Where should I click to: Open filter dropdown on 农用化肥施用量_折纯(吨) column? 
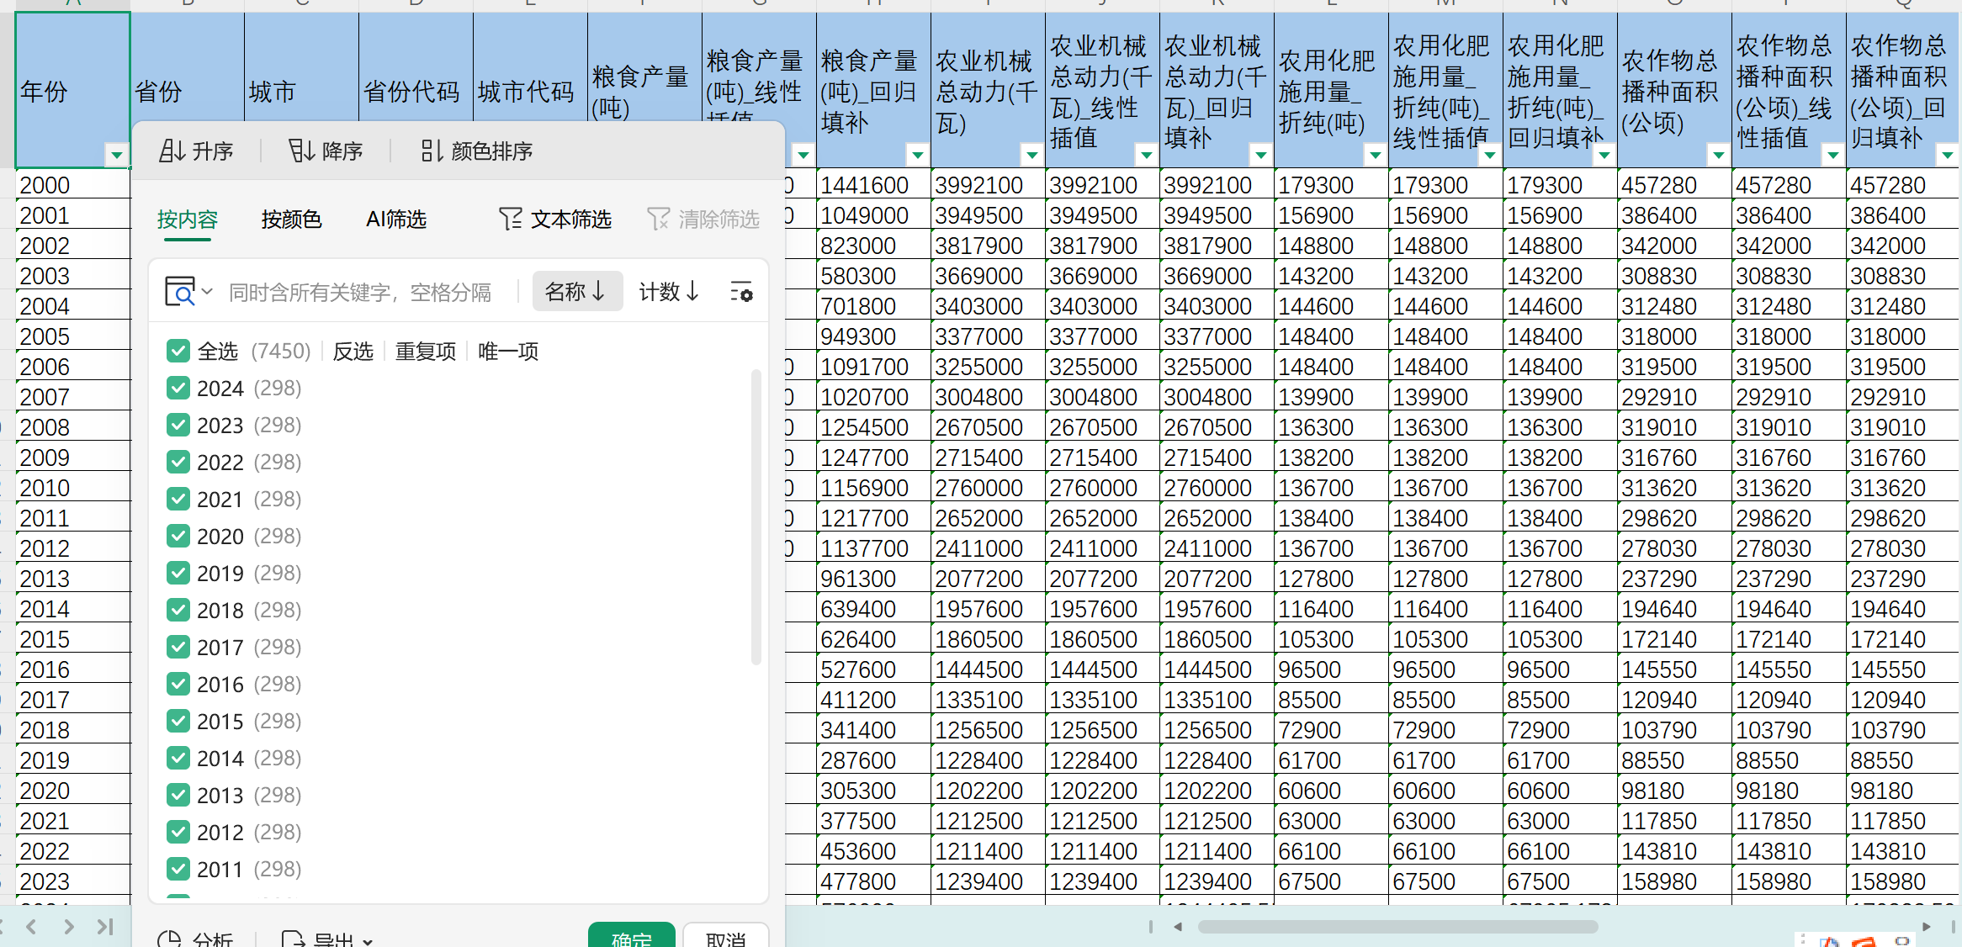tap(1375, 155)
